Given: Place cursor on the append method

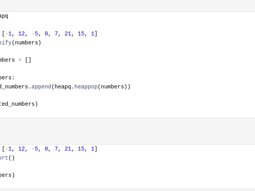Looking at the screenshot, I should click(x=41, y=87).
